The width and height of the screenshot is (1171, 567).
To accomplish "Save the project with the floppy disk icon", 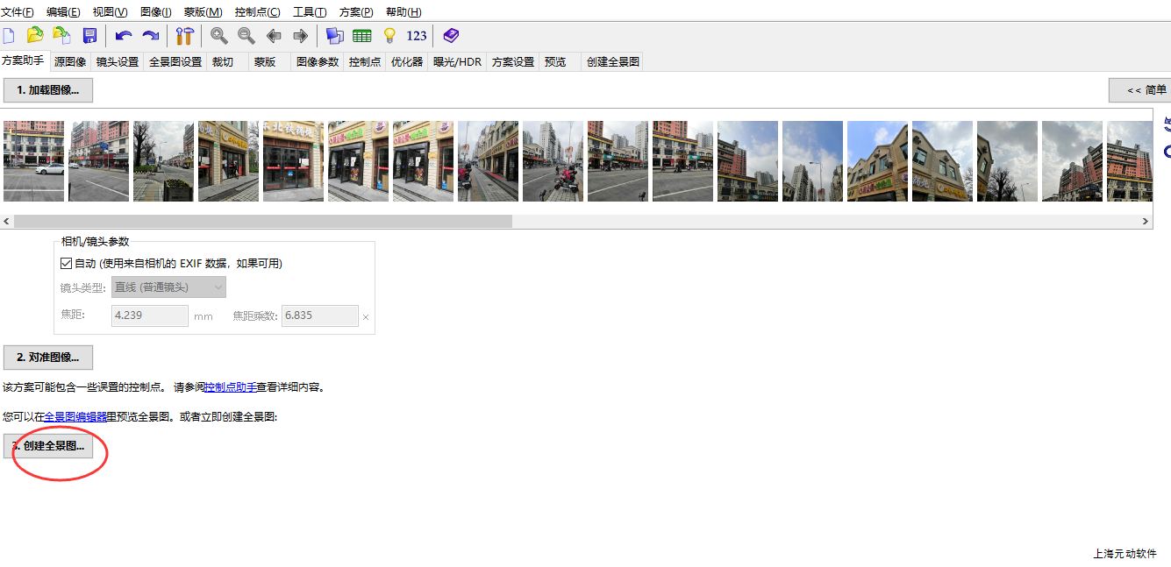I will [x=89, y=36].
